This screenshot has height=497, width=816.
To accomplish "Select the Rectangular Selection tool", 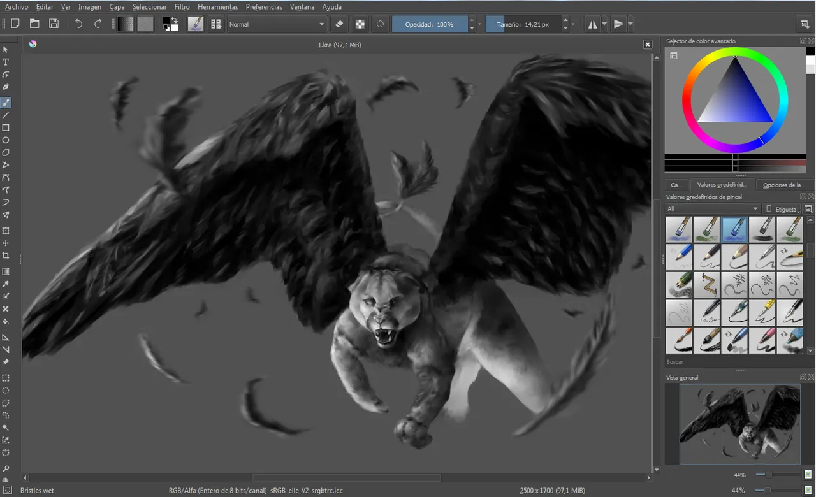I will pyautogui.click(x=6, y=378).
